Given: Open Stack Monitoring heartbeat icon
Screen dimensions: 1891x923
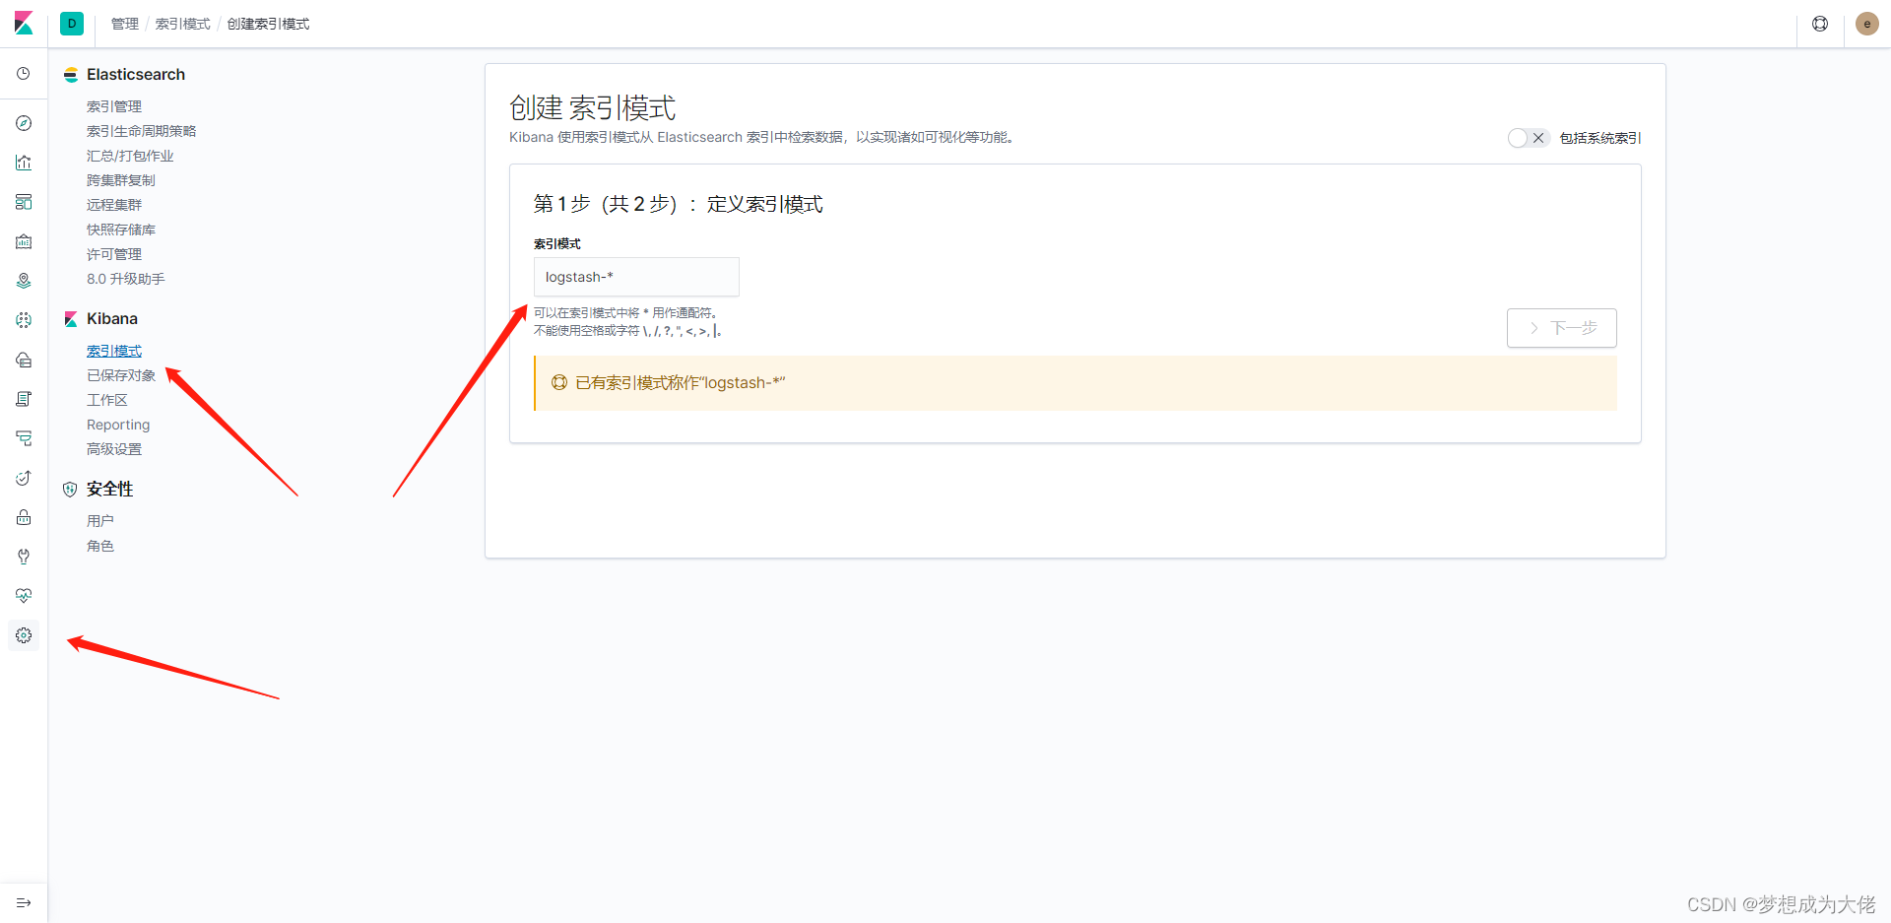Looking at the screenshot, I should [24, 595].
